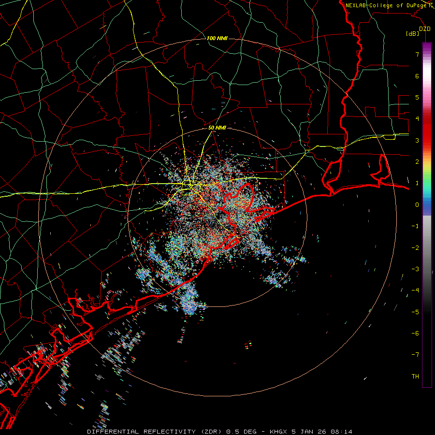
Task: Click the "-6" value on the color scale
Action: (x=415, y=333)
